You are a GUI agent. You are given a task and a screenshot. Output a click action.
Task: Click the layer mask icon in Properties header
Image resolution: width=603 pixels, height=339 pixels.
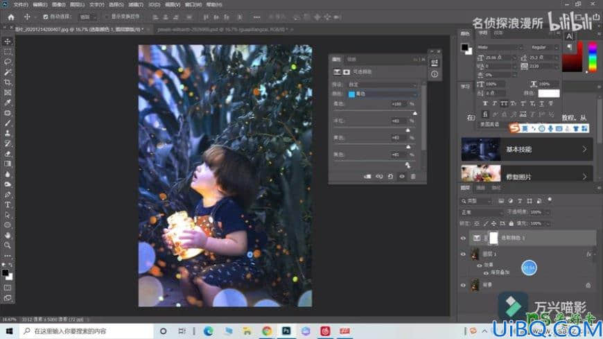347,72
